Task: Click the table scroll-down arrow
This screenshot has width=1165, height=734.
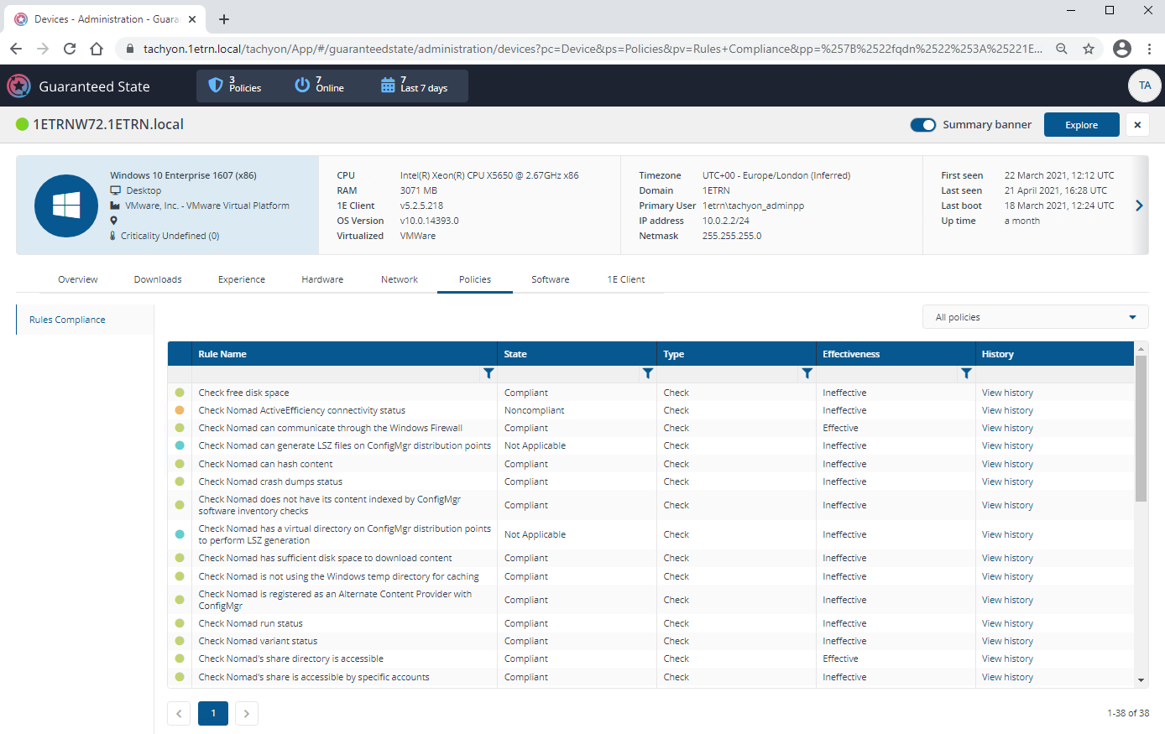Action: tap(1141, 680)
